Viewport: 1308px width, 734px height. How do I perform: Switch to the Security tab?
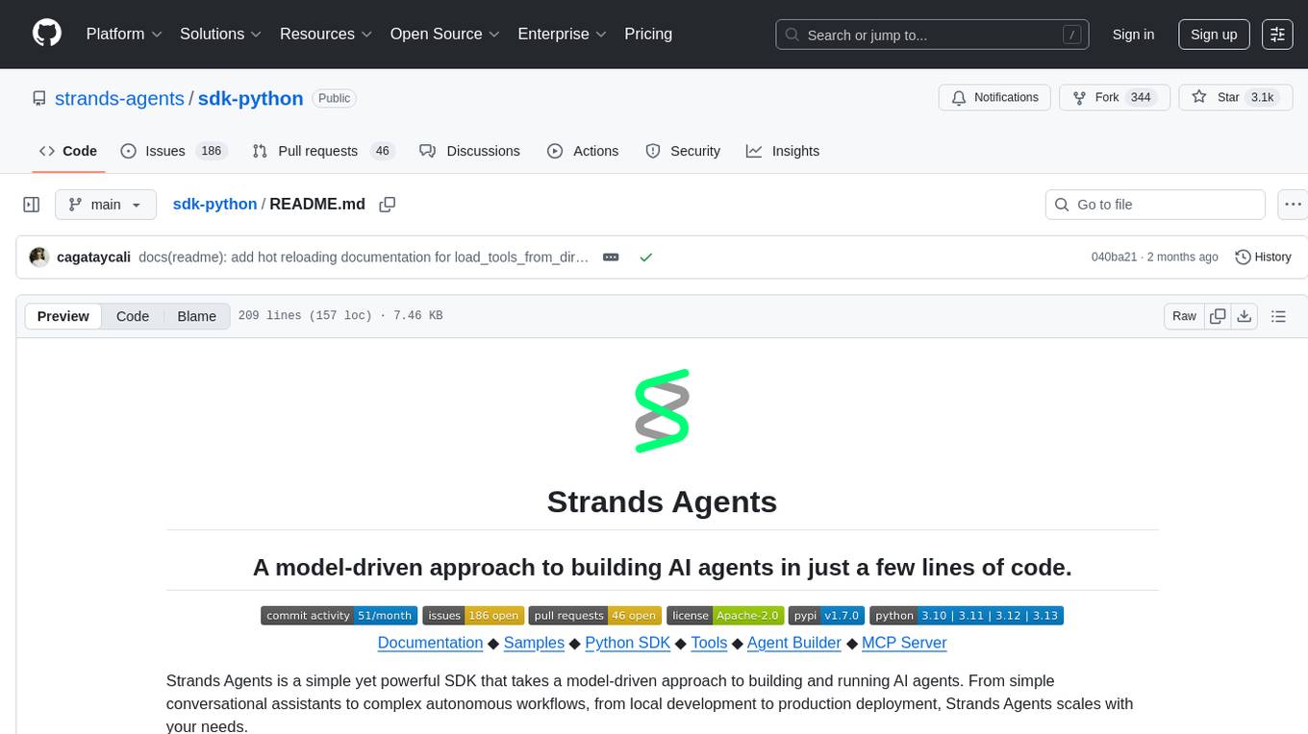point(683,151)
